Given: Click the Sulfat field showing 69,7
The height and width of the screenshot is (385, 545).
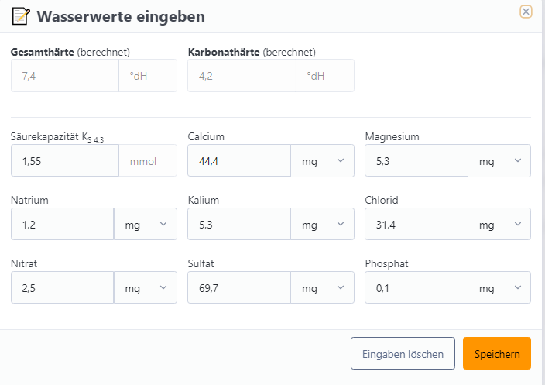Looking at the screenshot, I should (239, 287).
